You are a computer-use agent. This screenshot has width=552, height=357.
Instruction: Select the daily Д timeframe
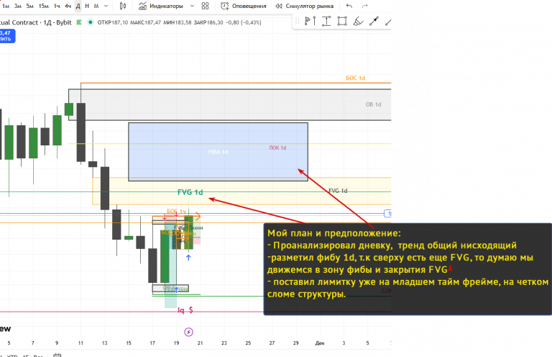coord(78,6)
